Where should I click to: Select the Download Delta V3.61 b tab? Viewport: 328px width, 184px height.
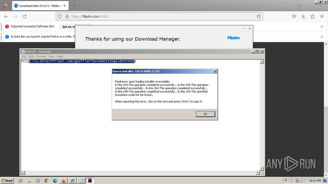coord(40,6)
